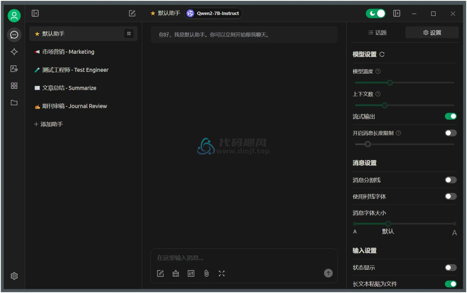This screenshot has width=467, height=293.
Task: Select 期刊审稿 - Journal Review assistant
Action: [x=83, y=106]
